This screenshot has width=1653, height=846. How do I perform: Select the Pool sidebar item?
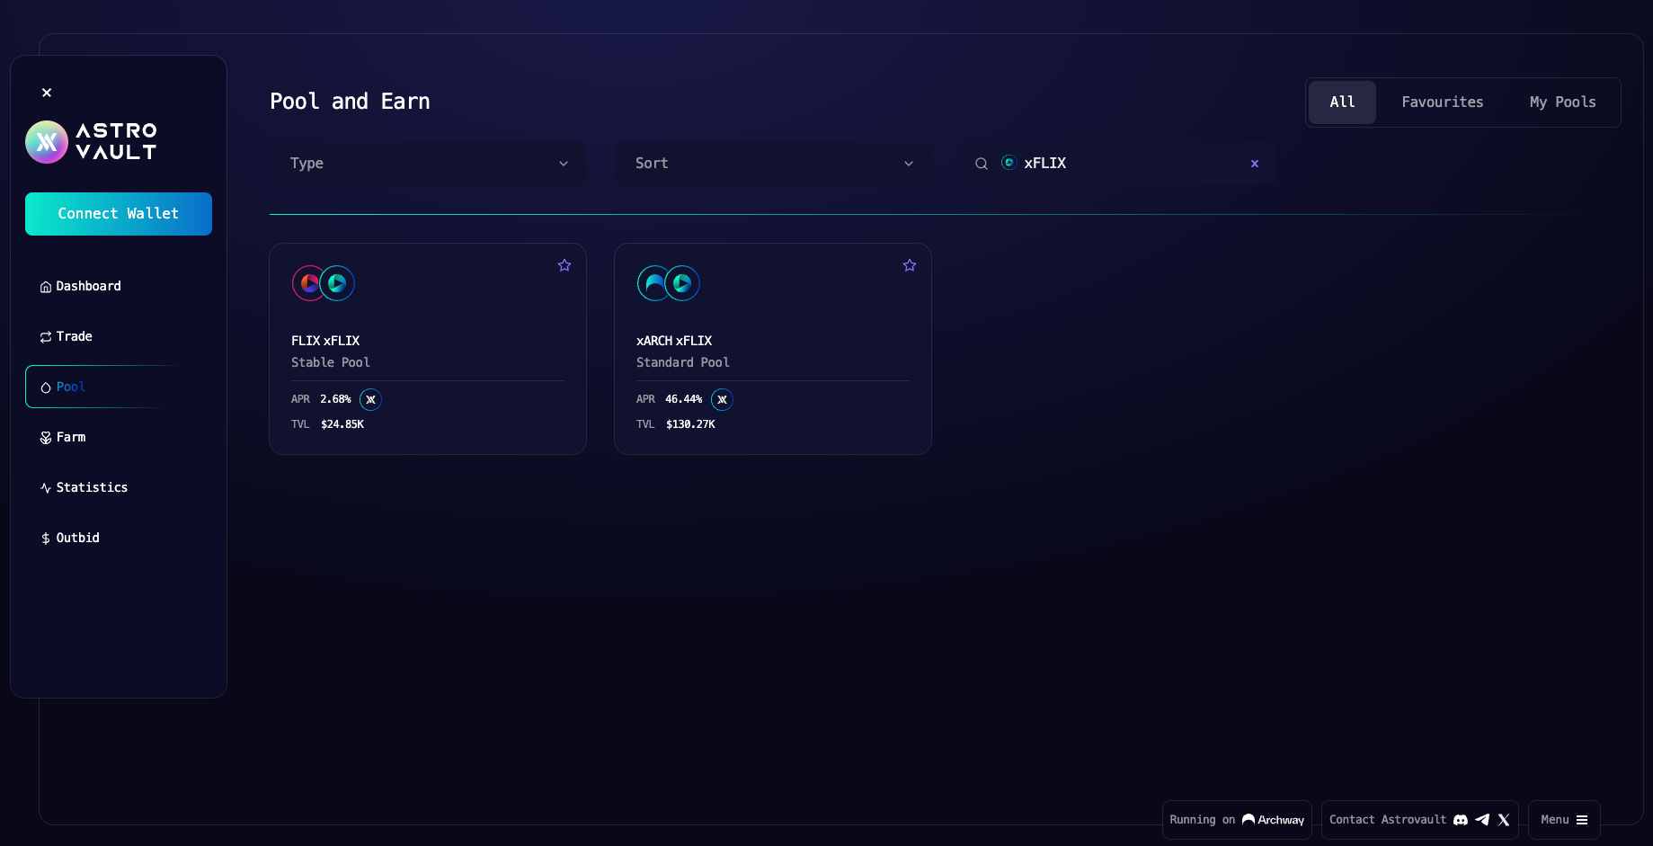119,387
